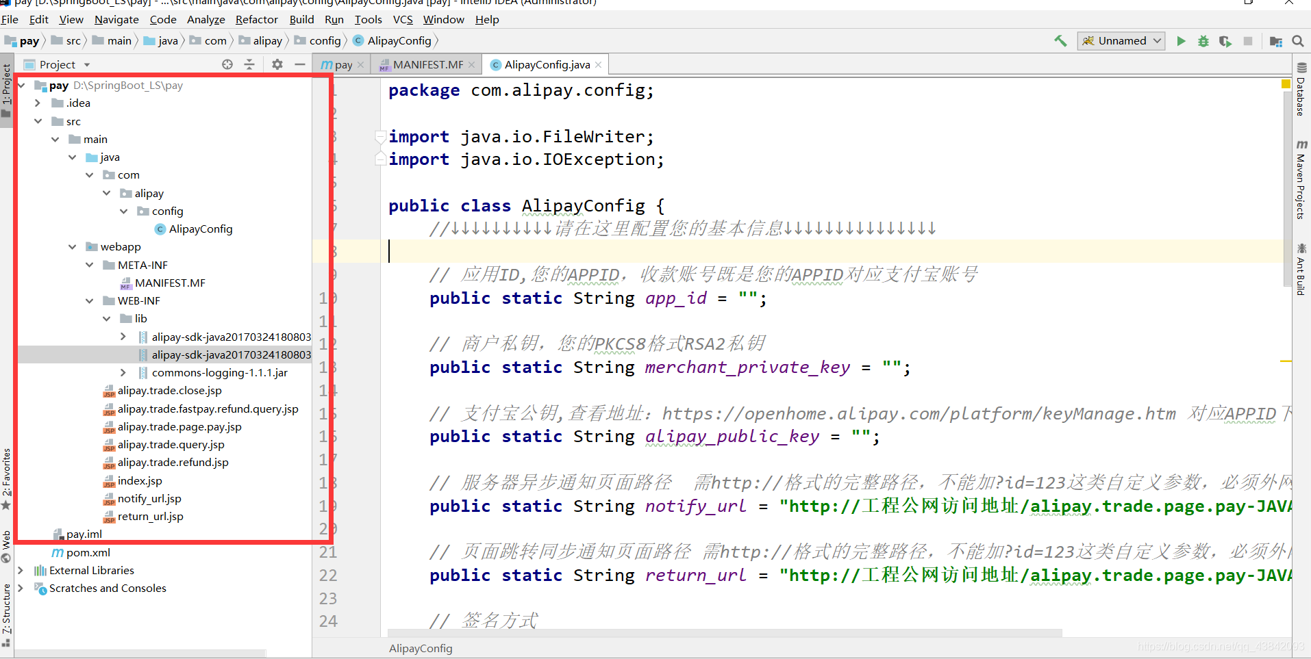Image resolution: width=1311 pixels, height=659 pixels.
Task: Open the Ant Build tool window
Action: click(x=1301, y=269)
